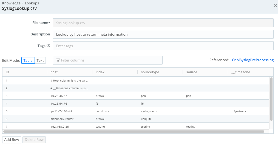
Task: Open the Tags help tooltip icon
Action: (49, 46)
